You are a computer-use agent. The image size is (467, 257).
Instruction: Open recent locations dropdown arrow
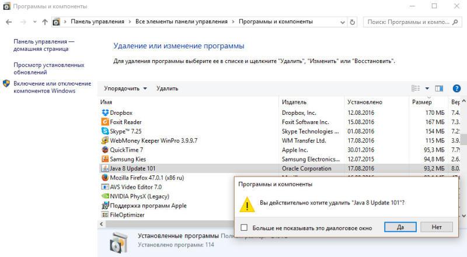point(34,22)
